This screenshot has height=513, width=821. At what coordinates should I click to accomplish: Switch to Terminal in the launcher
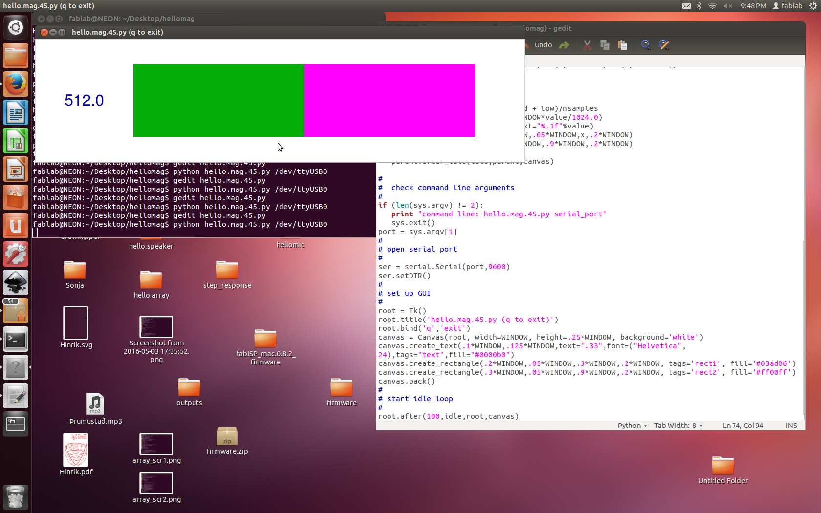pyautogui.click(x=16, y=339)
